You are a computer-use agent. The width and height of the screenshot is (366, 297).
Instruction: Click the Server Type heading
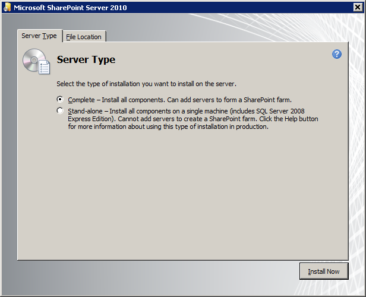[x=86, y=59]
